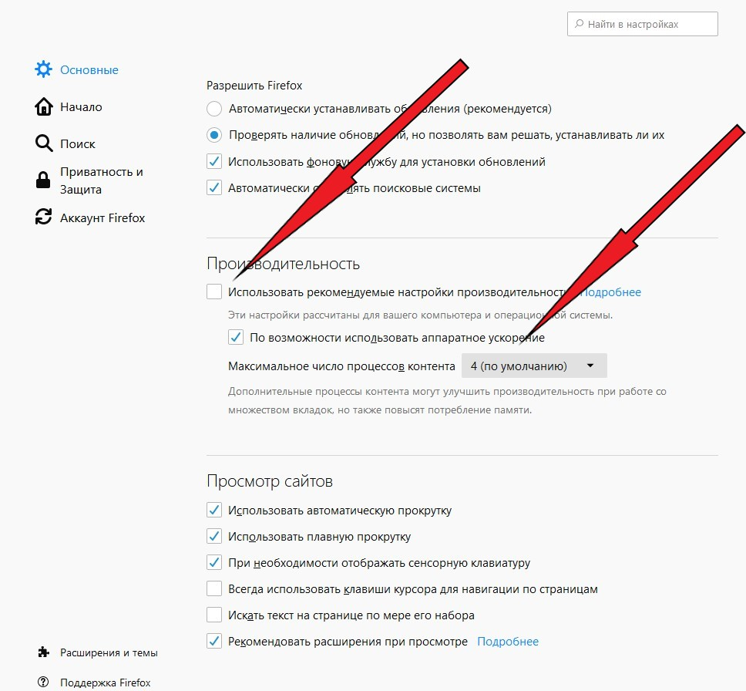
Task: Open the Приватность и Защита lock icon
Action: tap(43, 180)
